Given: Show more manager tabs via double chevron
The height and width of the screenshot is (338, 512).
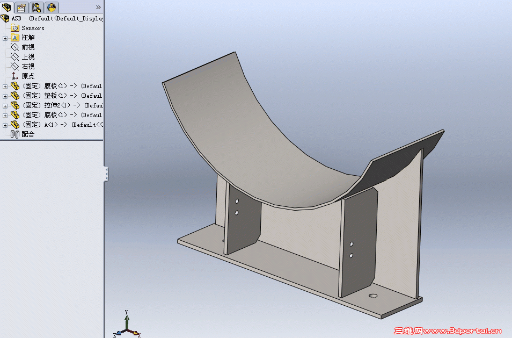Looking at the screenshot, I should [x=98, y=7].
